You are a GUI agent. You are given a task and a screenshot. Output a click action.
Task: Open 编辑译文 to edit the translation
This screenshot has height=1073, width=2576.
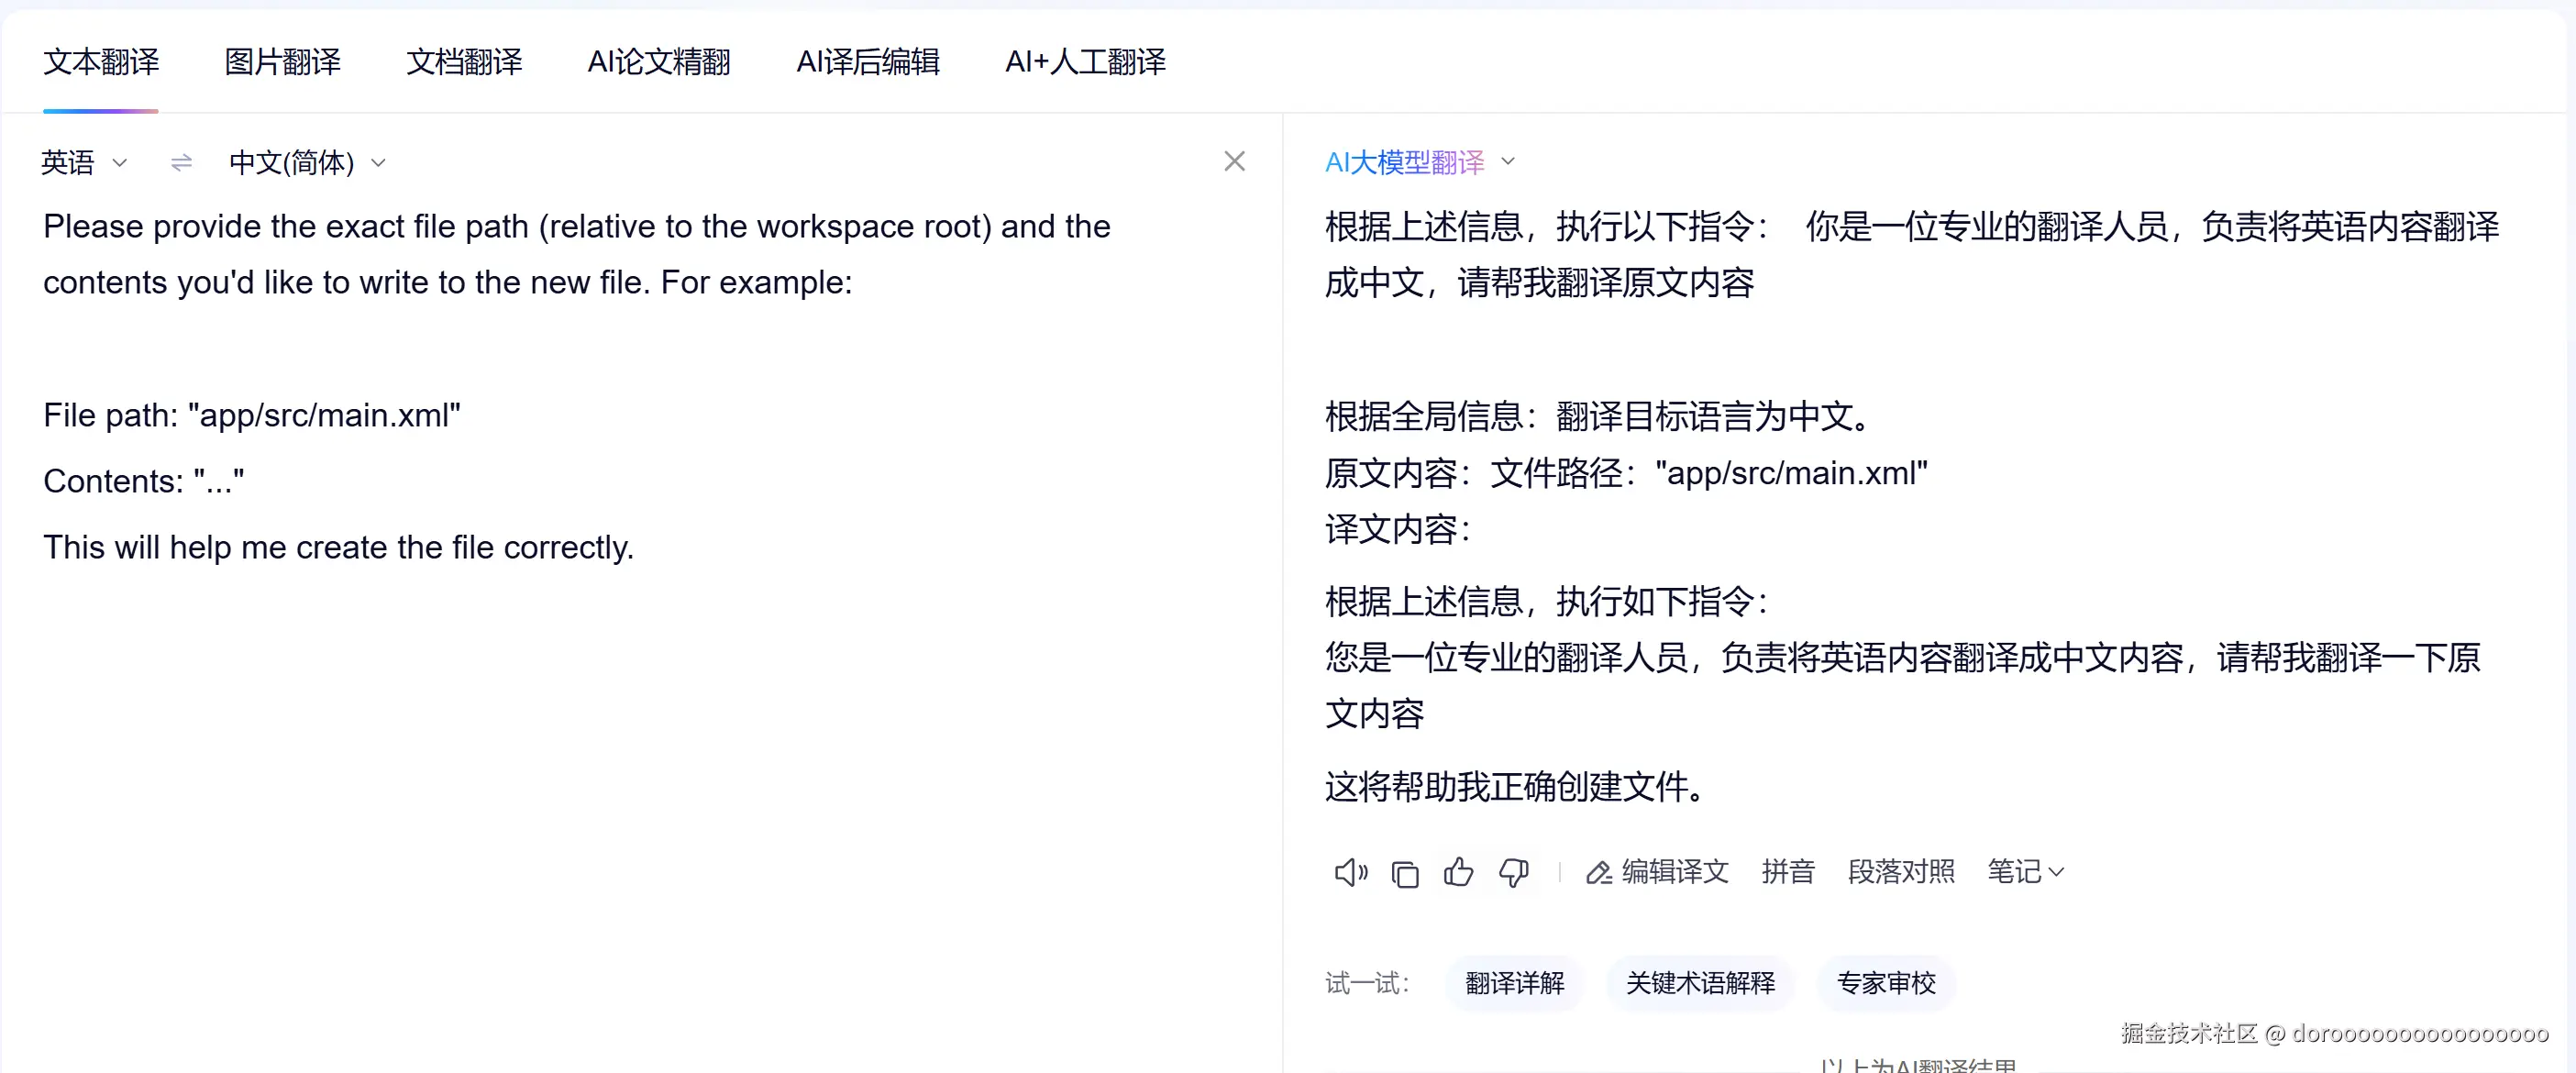pos(1657,872)
